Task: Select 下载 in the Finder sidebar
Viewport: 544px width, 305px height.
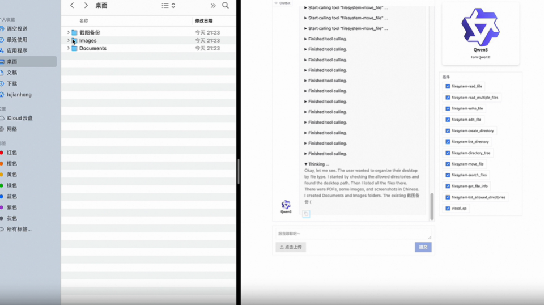Action: [x=12, y=83]
